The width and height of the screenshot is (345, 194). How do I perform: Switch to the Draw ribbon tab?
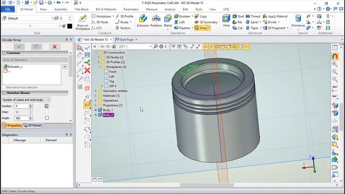[44, 9]
